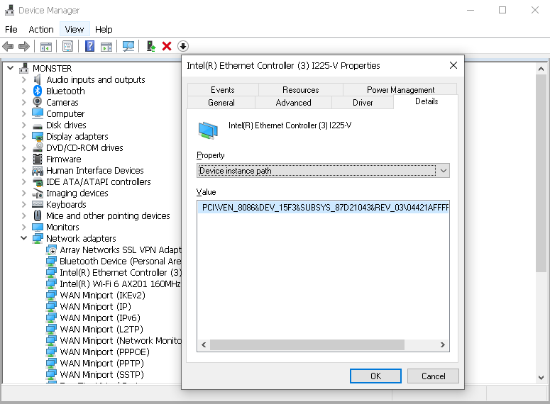The width and height of the screenshot is (550, 404).
Task: Click the Disable device down-arrow icon
Action: [183, 46]
